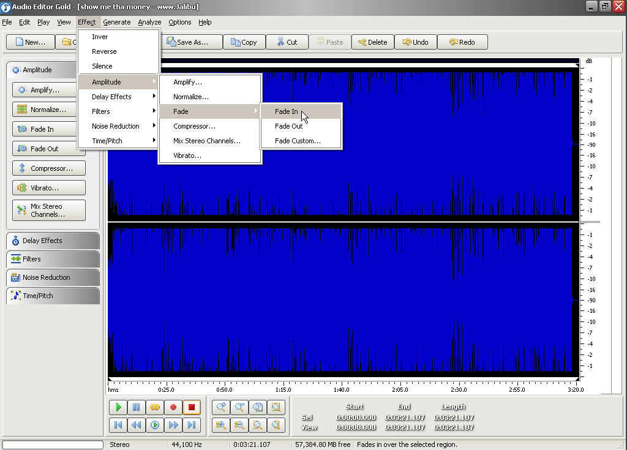The image size is (627, 450).
Task: Toggle loop playback button
Action: tap(155, 407)
